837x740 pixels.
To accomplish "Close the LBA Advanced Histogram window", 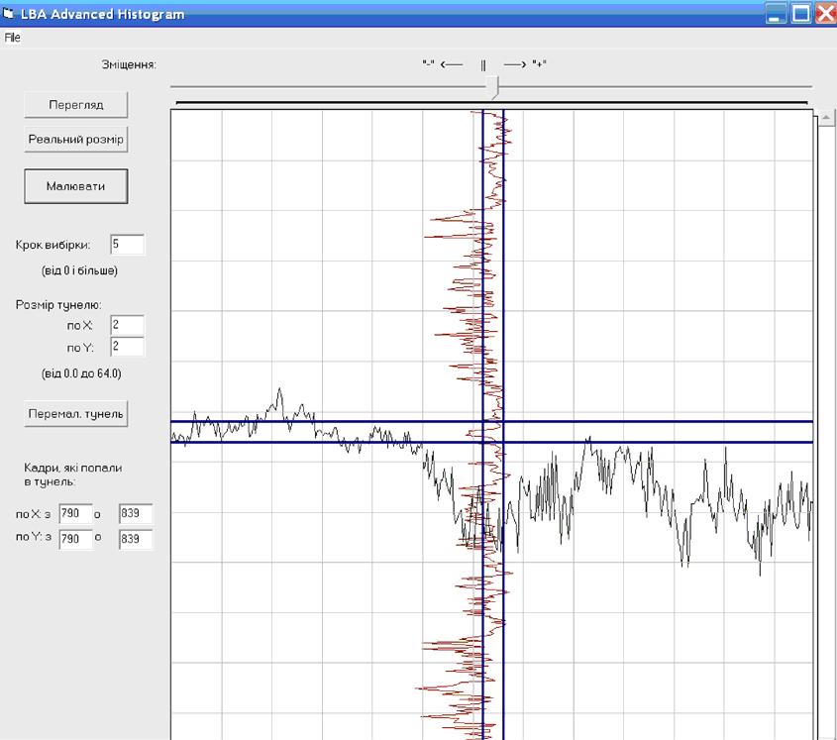I will (x=824, y=13).
